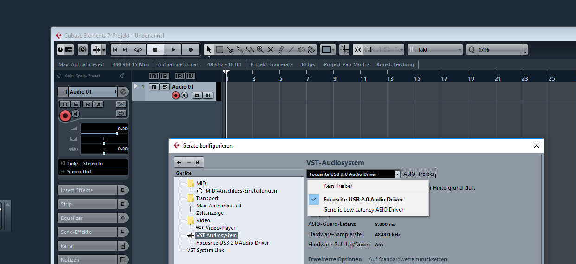Click the Stop transport button
This screenshot has width=576, height=264.
[155, 49]
